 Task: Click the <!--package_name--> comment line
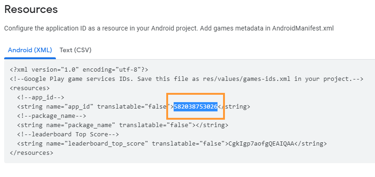pyautogui.click(x=51, y=116)
